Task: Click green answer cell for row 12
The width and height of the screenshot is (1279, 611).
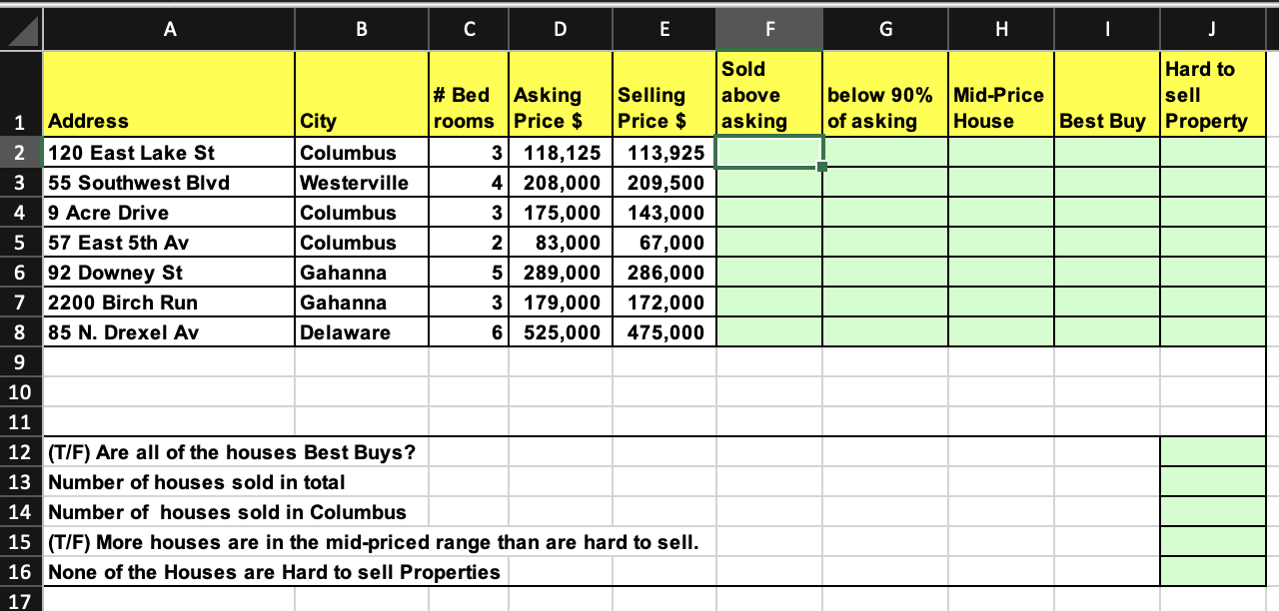Action: point(1212,452)
